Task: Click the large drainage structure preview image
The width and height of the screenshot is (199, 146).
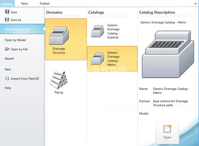Action: (168, 54)
